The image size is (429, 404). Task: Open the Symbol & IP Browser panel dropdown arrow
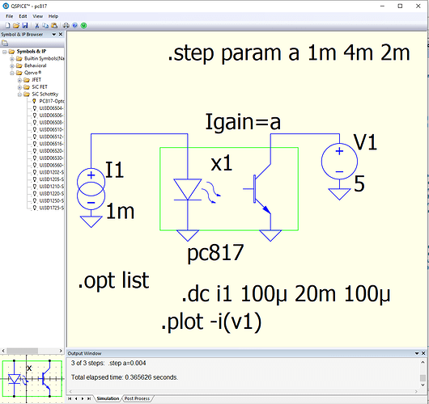click(54, 35)
